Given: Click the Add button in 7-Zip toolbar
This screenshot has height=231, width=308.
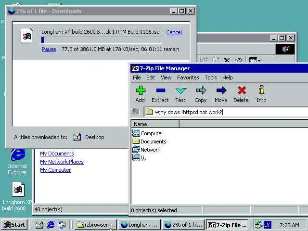Looking at the screenshot, I should pyautogui.click(x=141, y=94).
